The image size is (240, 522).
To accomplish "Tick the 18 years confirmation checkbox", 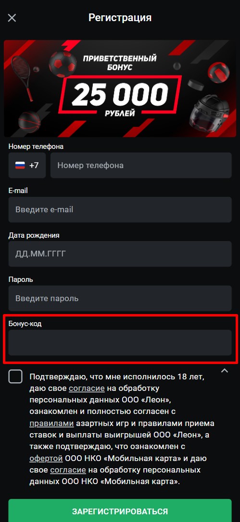I will (15, 376).
